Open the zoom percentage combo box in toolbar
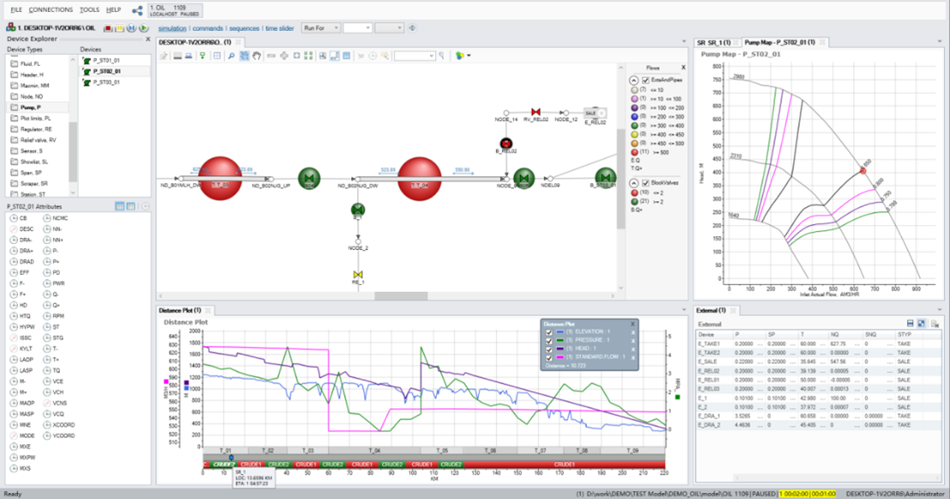This screenshot has height=499, width=950. coord(413,56)
